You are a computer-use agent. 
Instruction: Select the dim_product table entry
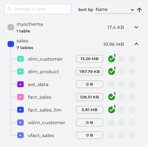point(43,72)
